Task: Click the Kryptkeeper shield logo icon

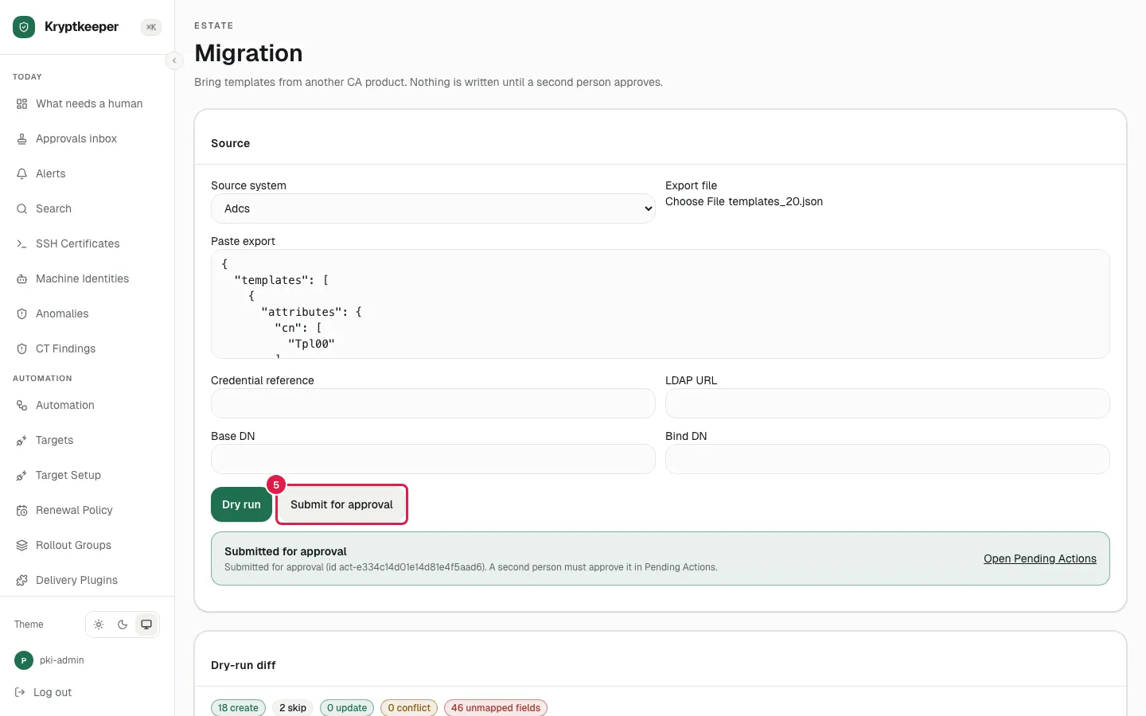Action: pos(24,27)
